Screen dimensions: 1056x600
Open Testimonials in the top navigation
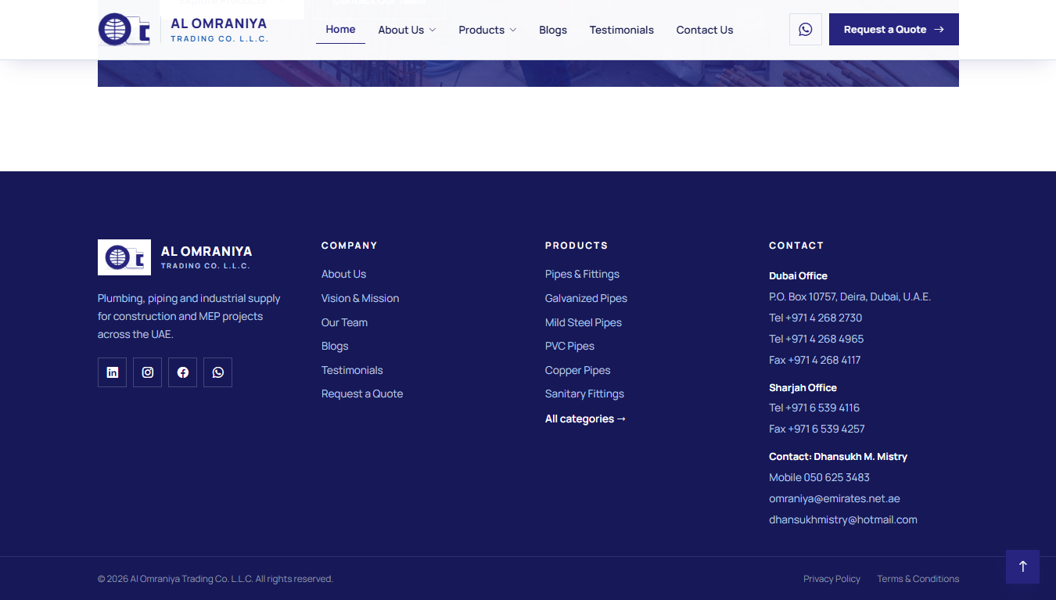click(x=622, y=30)
